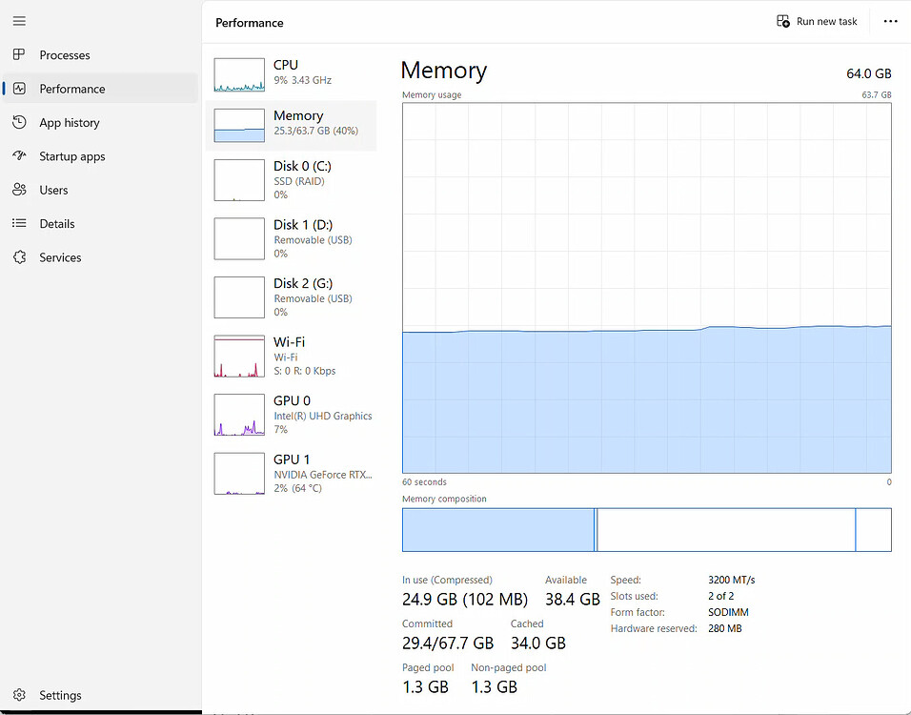Select the Services panel icon
This screenshot has height=715, width=911.
point(19,256)
